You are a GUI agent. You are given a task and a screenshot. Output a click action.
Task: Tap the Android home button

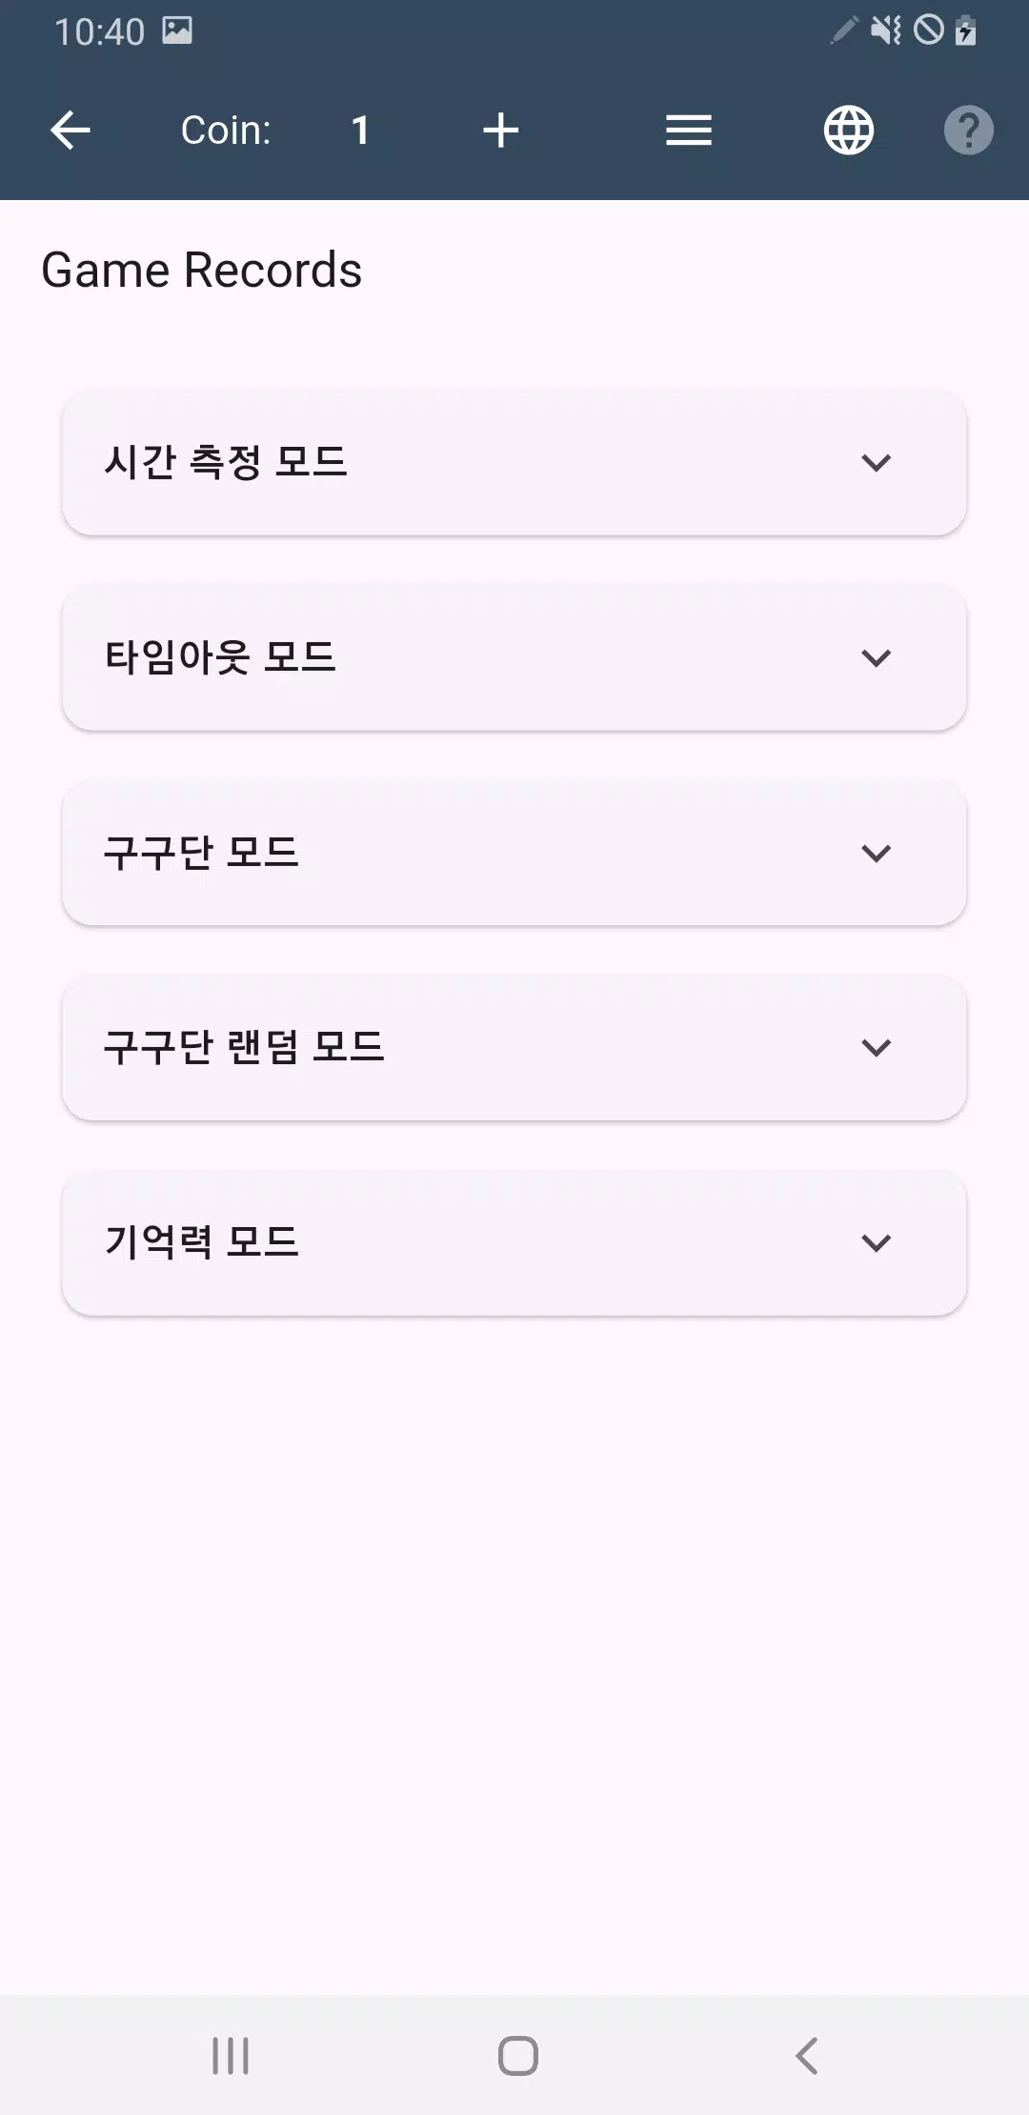518,2056
